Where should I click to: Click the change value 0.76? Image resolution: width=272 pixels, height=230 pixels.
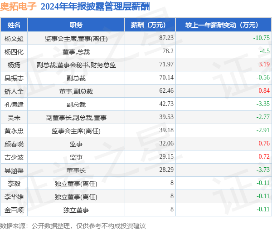point(264,143)
